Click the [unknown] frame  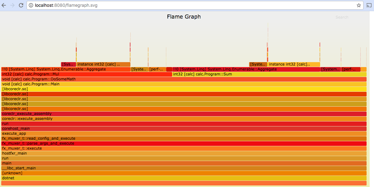(184, 173)
